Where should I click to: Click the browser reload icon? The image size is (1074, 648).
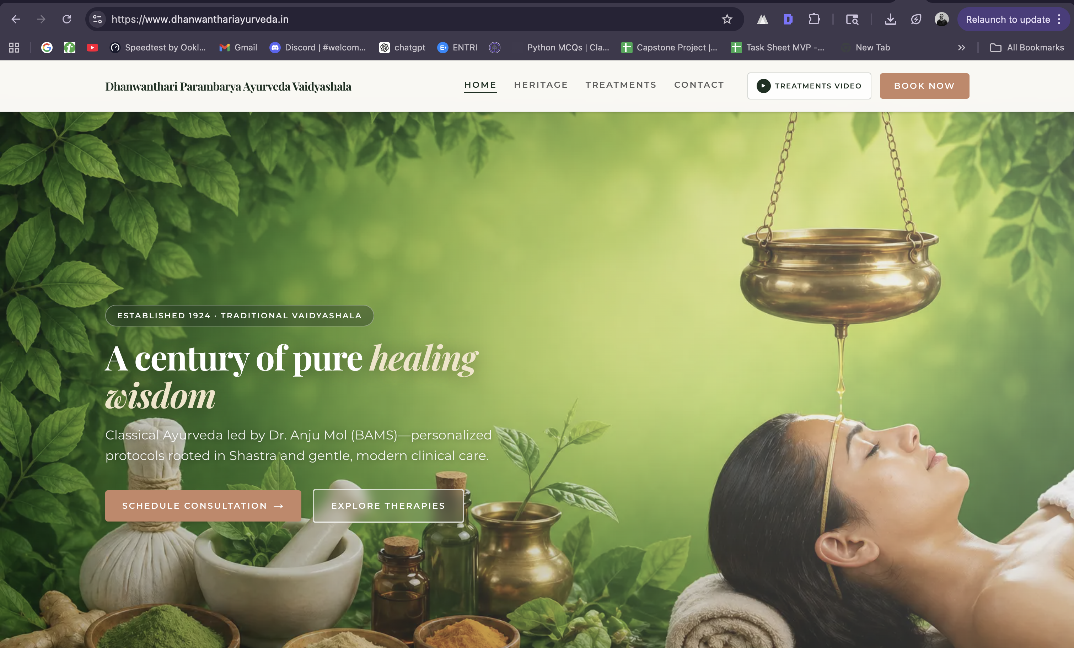67,19
